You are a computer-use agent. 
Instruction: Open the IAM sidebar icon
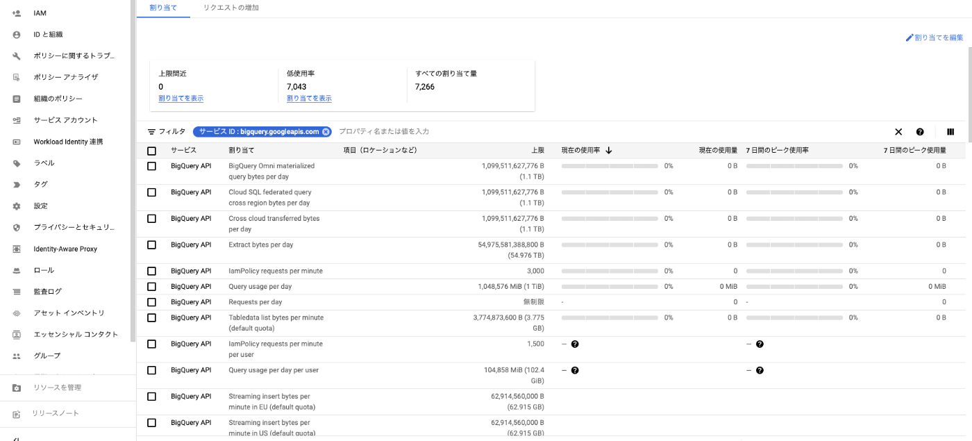point(17,13)
